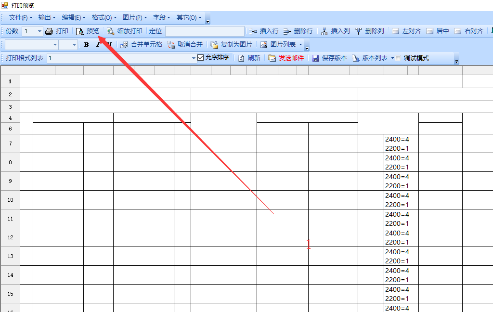Screen dimensions: 493x312
Task: Expand the font name combo box
Action: tap(55, 45)
